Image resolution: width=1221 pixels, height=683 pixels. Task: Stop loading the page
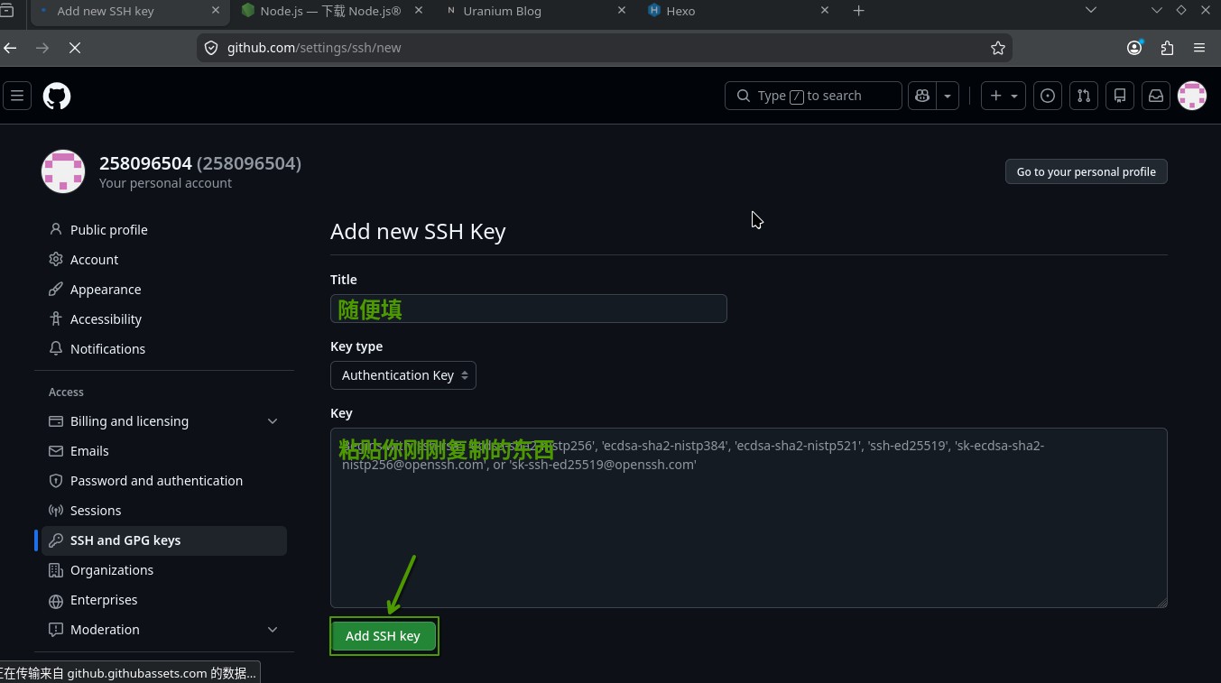point(75,48)
